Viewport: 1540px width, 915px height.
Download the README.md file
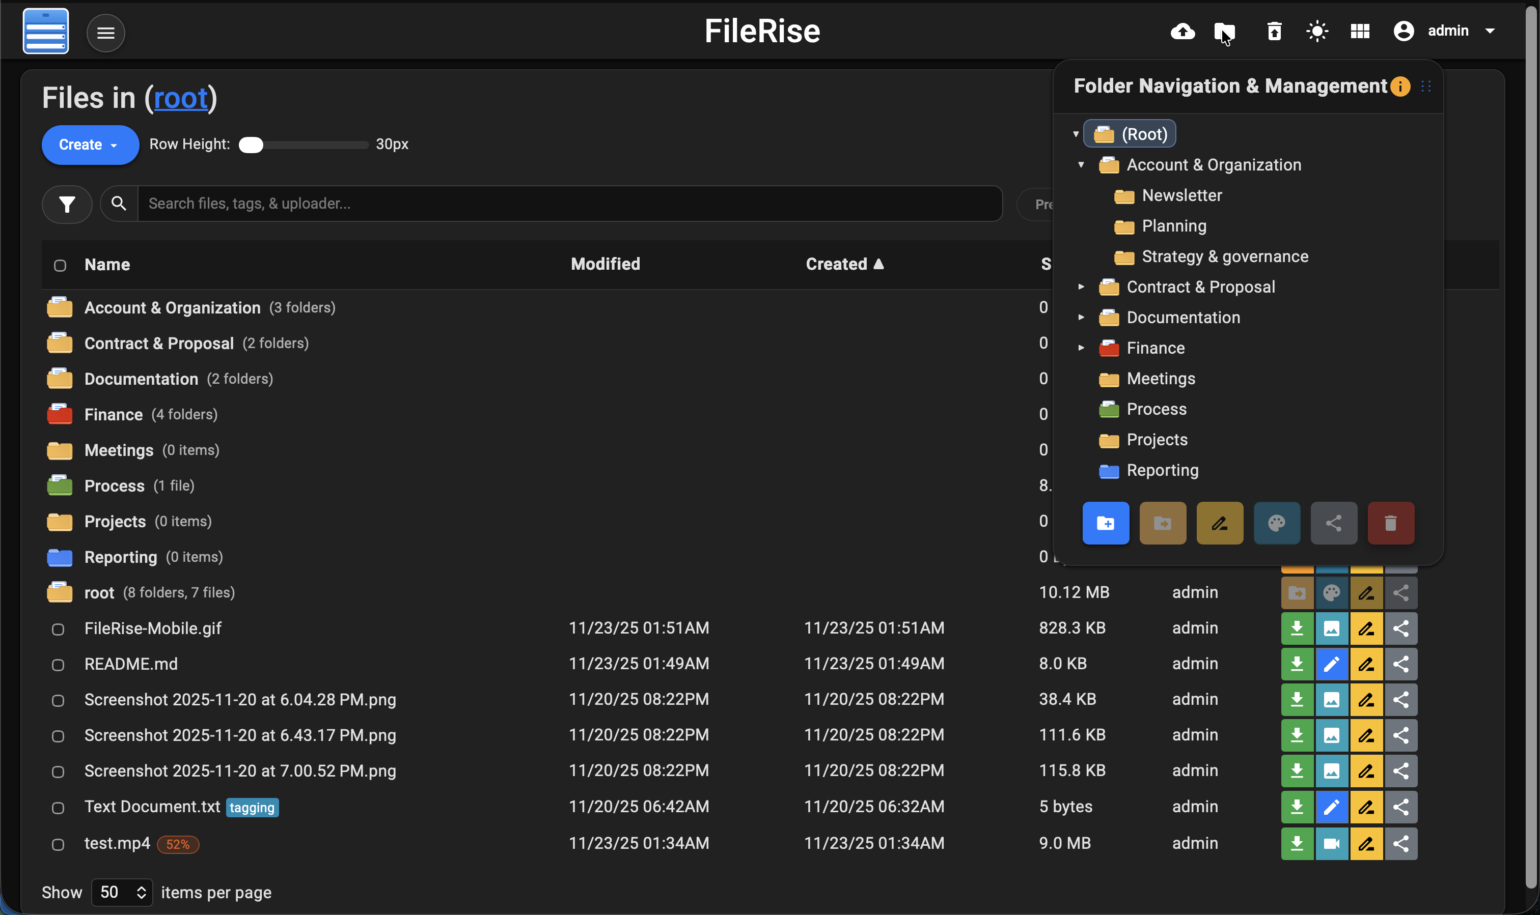coord(1297,664)
